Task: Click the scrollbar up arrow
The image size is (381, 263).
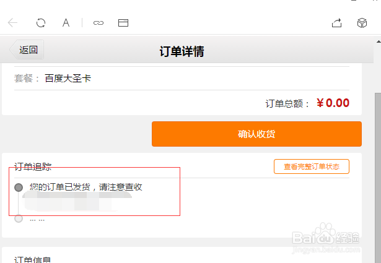Action: coord(379,41)
